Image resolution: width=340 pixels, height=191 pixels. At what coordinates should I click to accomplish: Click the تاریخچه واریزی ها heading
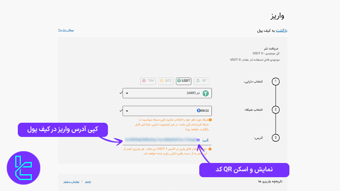pyautogui.click(x=270, y=182)
